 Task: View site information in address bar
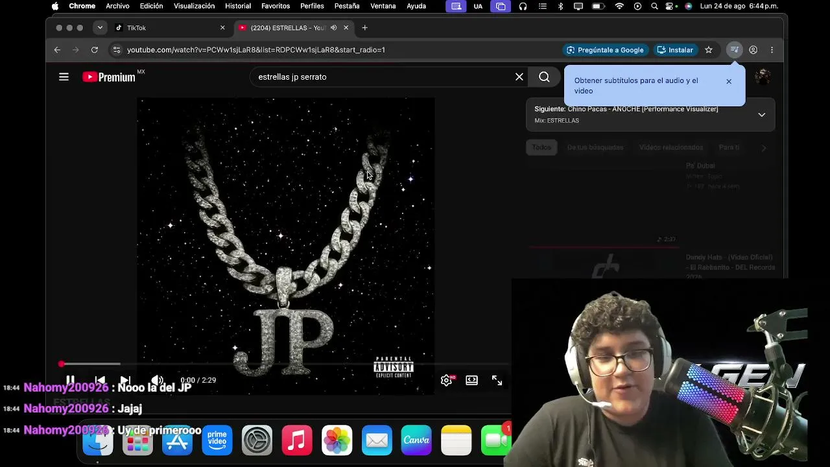pos(116,50)
